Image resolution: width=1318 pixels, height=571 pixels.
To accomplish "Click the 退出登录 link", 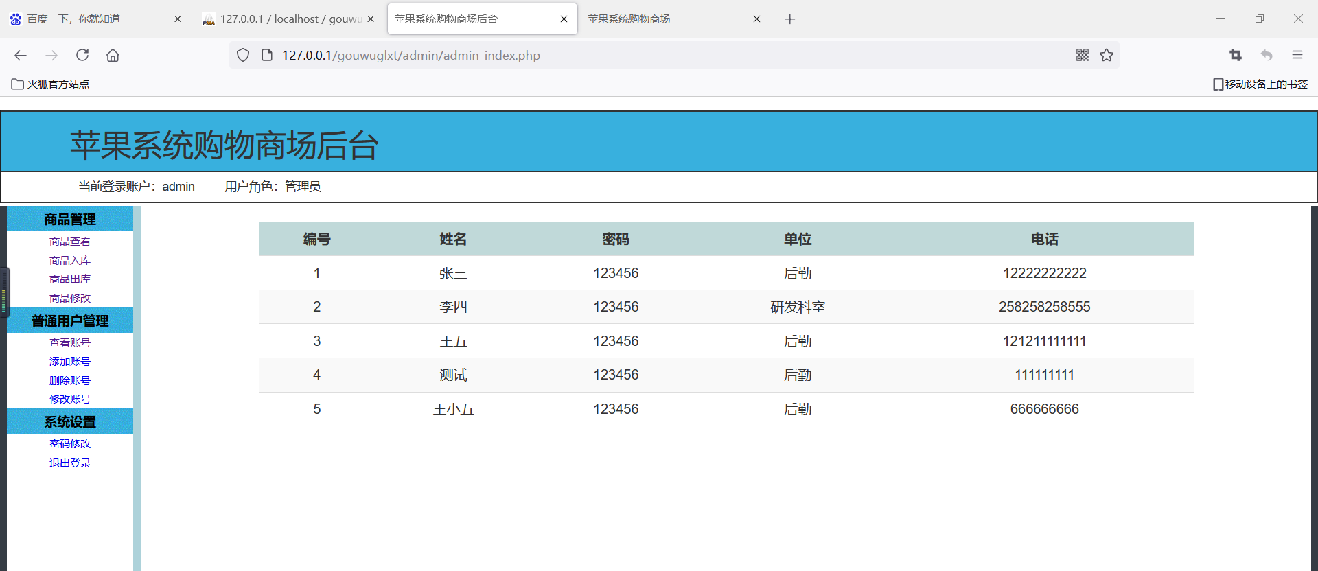I will [x=70, y=463].
